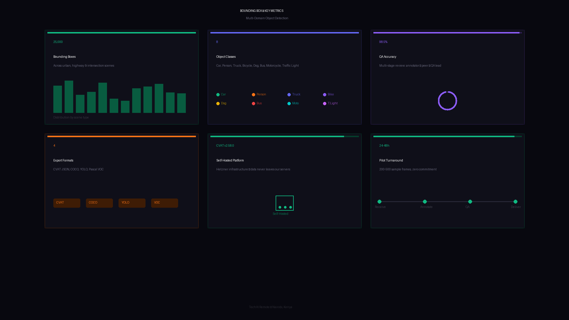The width and height of the screenshot is (569, 320).
Task: Click the "Object Classes" card title
Action: click(226, 57)
